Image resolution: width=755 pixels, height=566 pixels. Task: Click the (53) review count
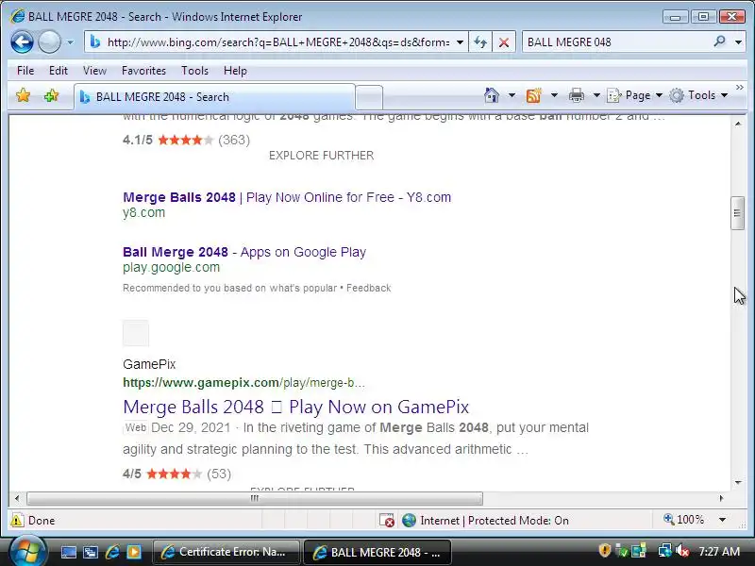tap(219, 474)
